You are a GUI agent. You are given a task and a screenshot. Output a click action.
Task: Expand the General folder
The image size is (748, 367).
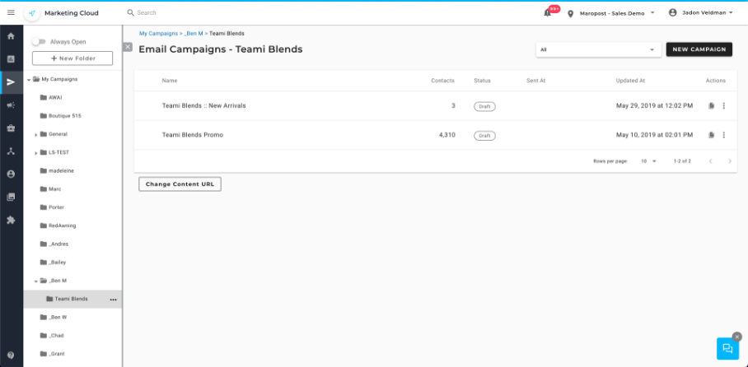[35, 135]
